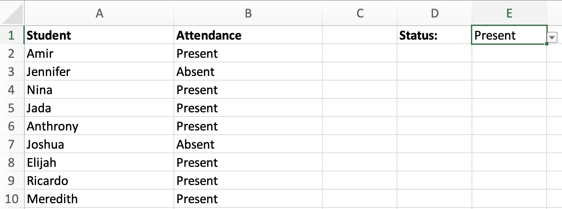The width and height of the screenshot is (562, 209).
Task: Click the Student header cell
Action: (x=99, y=35)
